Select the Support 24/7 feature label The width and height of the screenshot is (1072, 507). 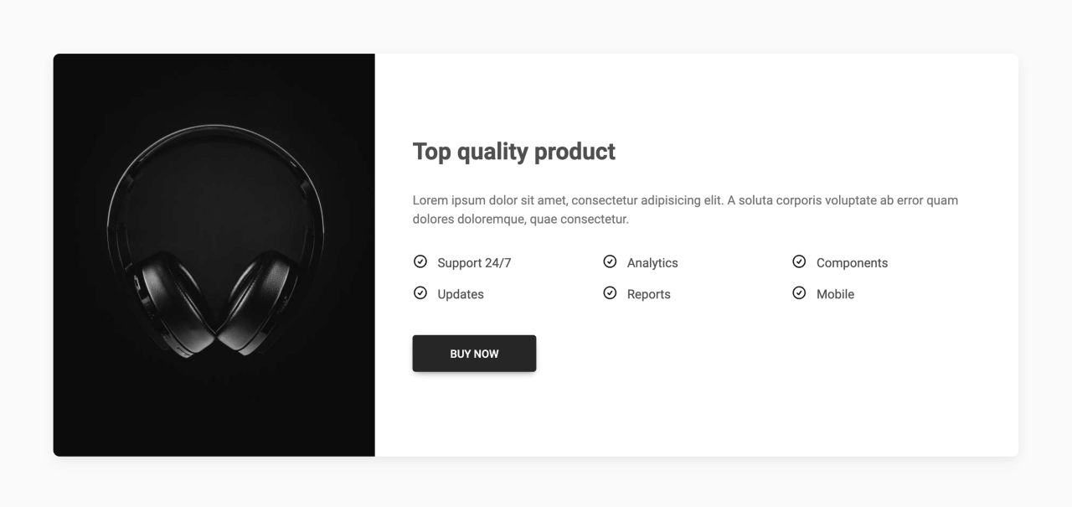click(x=474, y=263)
